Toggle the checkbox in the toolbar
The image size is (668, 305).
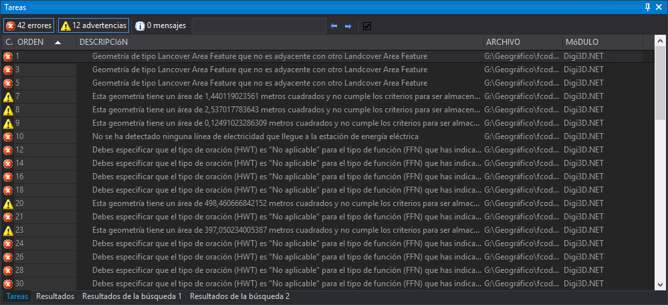pos(367,26)
